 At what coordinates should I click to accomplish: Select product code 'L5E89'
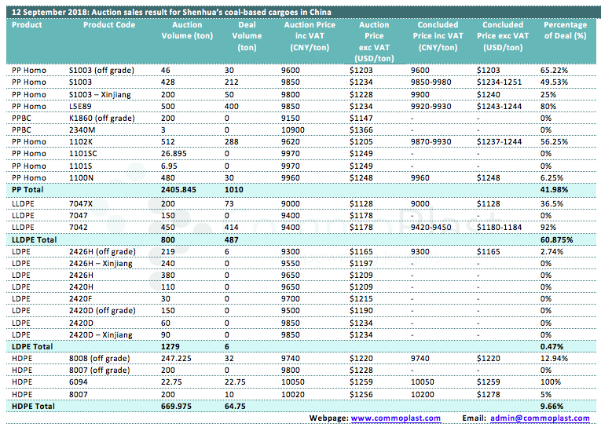tap(80, 107)
